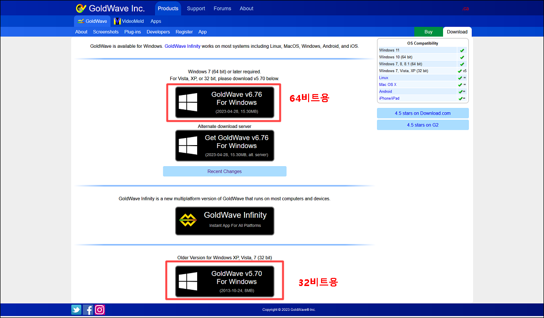Open the Instagram icon in the footer
This screenshot has width=544, height=318.
pos(100,310)
